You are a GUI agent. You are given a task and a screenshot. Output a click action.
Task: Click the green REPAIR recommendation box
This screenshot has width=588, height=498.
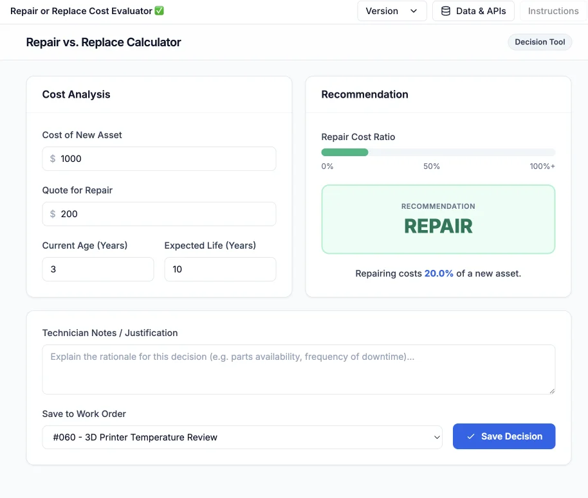click(x=438, y=220)
